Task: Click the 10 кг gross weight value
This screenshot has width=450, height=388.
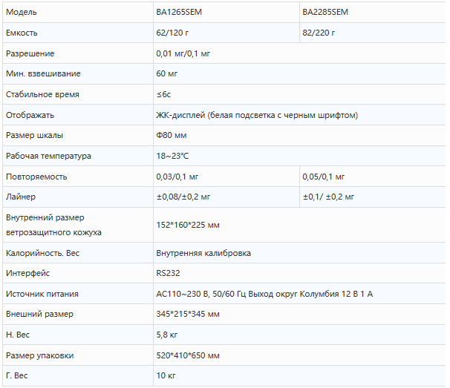Action: 166,376
